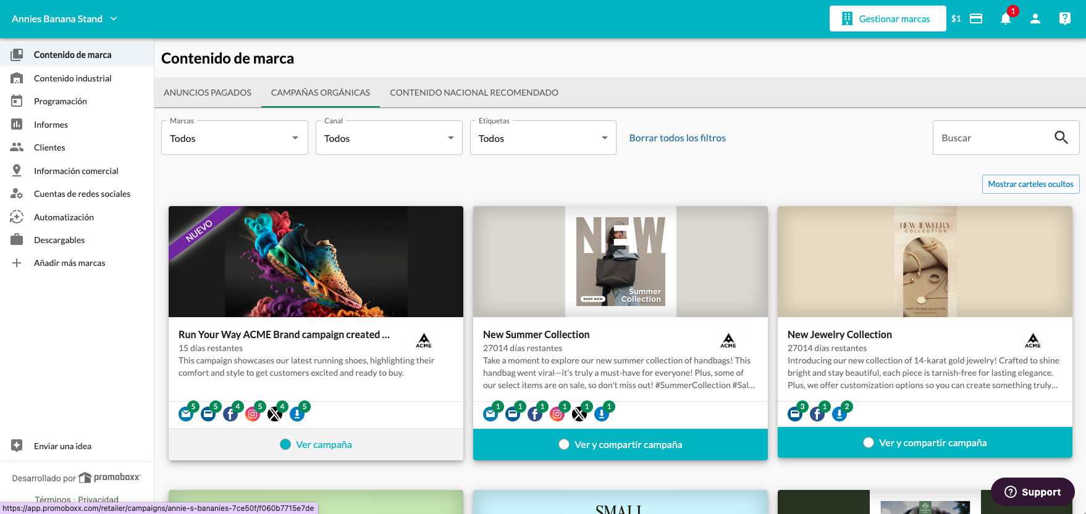Select the Instagram icon on Run Your Way campaign
The width and height of the screenshot is (1086, 514).
point(253,414)
